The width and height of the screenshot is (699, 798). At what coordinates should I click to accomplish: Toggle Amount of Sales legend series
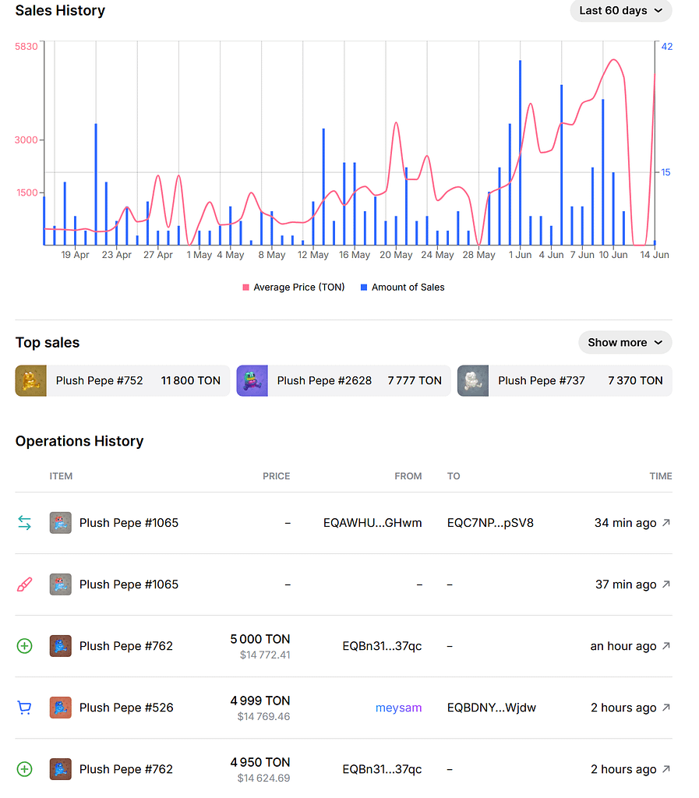point(403,288)
